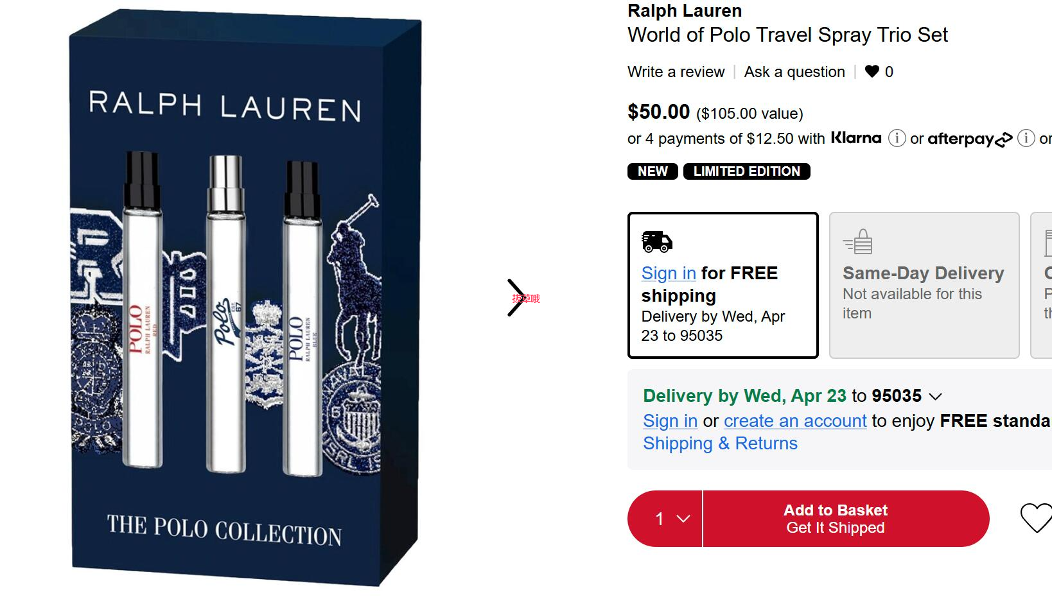The width and height of the screenshot is (1052, 597).
Task: Click the Afterpay info icon
Action: click(x=1026, y=138)
